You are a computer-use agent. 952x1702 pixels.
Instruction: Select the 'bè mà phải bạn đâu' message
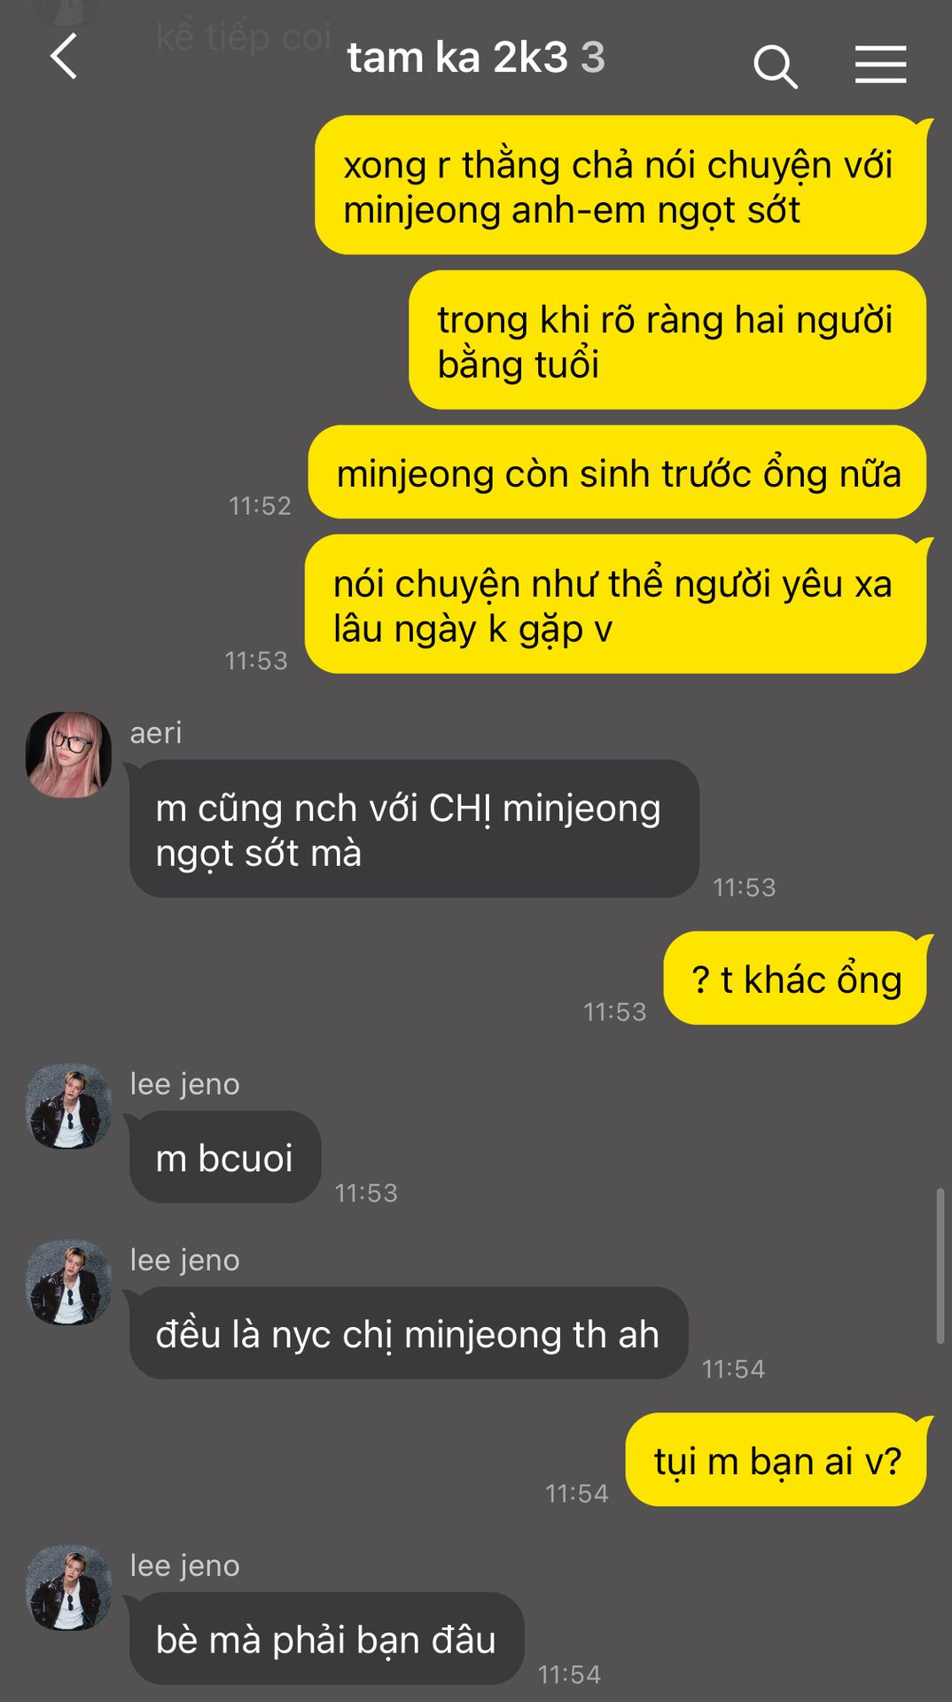pos(326,1639)
